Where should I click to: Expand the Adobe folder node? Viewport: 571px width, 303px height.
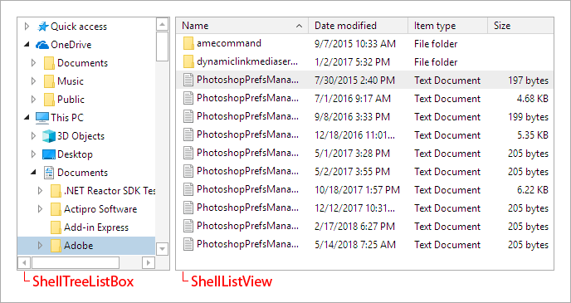[40, 246]
